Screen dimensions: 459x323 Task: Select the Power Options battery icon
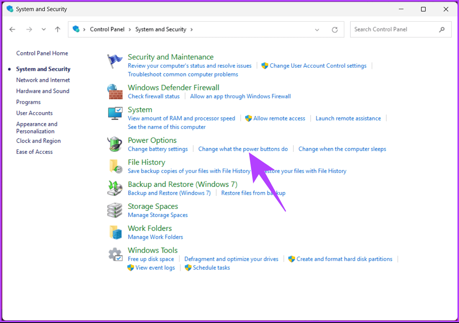(x=115, y=144)
